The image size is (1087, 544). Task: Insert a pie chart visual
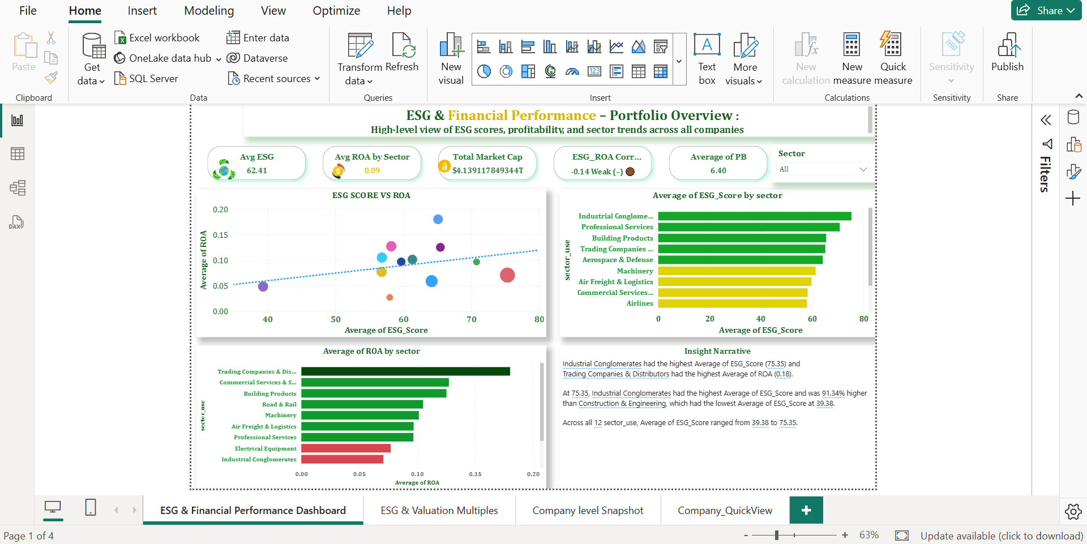click(x=483, y=71)
